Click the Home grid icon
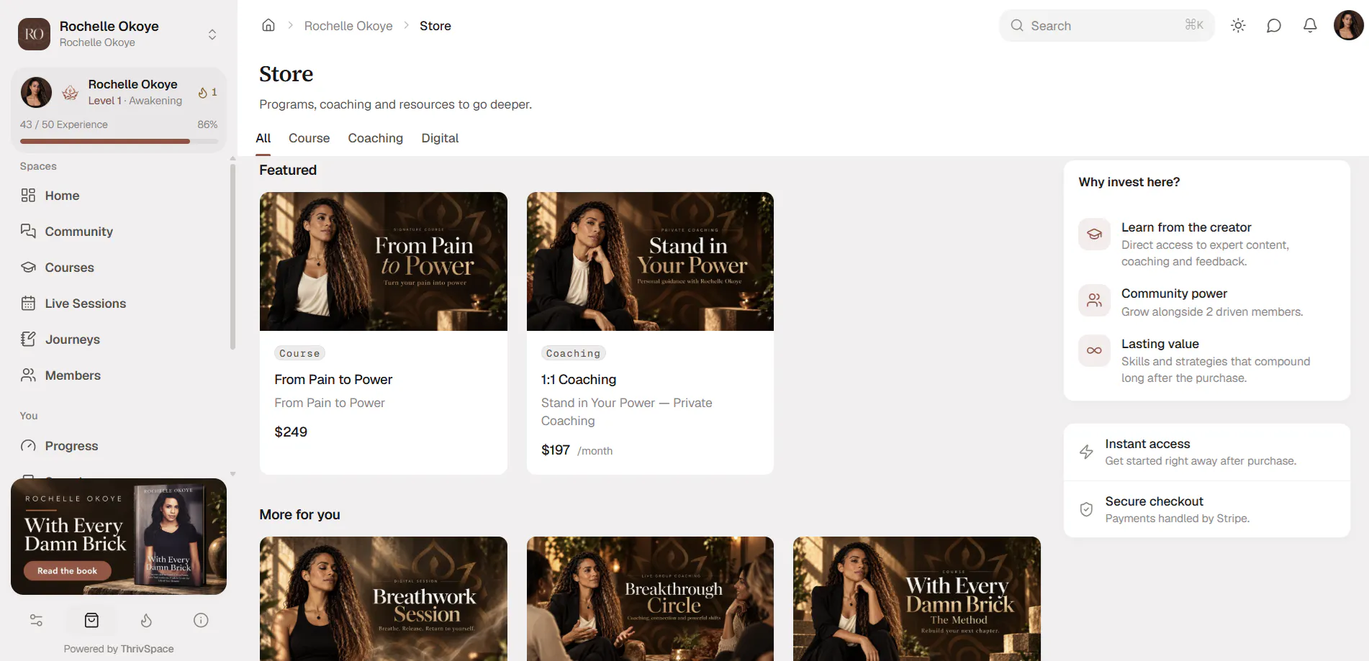The height and width of the screenshot is (661, 1369). pyautogui.click(x=28, y=196)
